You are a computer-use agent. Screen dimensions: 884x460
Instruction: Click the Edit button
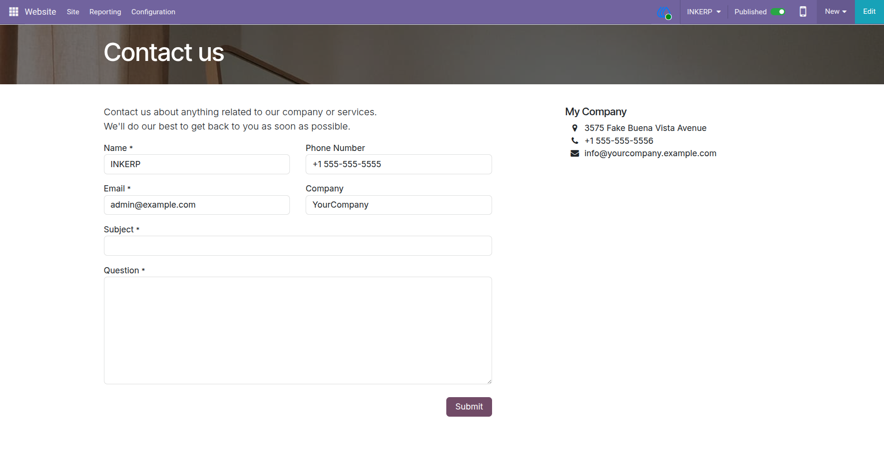pyautogui.click(x=869, y=11)
